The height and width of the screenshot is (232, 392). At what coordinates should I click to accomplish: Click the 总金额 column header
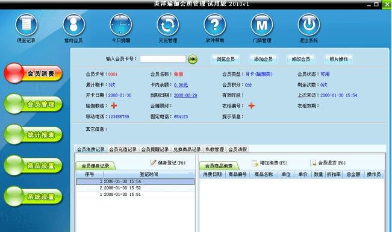coord(353,174)
